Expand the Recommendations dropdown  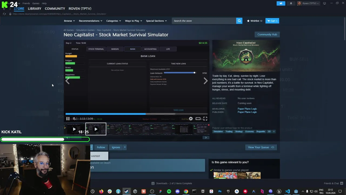point(91,21)
